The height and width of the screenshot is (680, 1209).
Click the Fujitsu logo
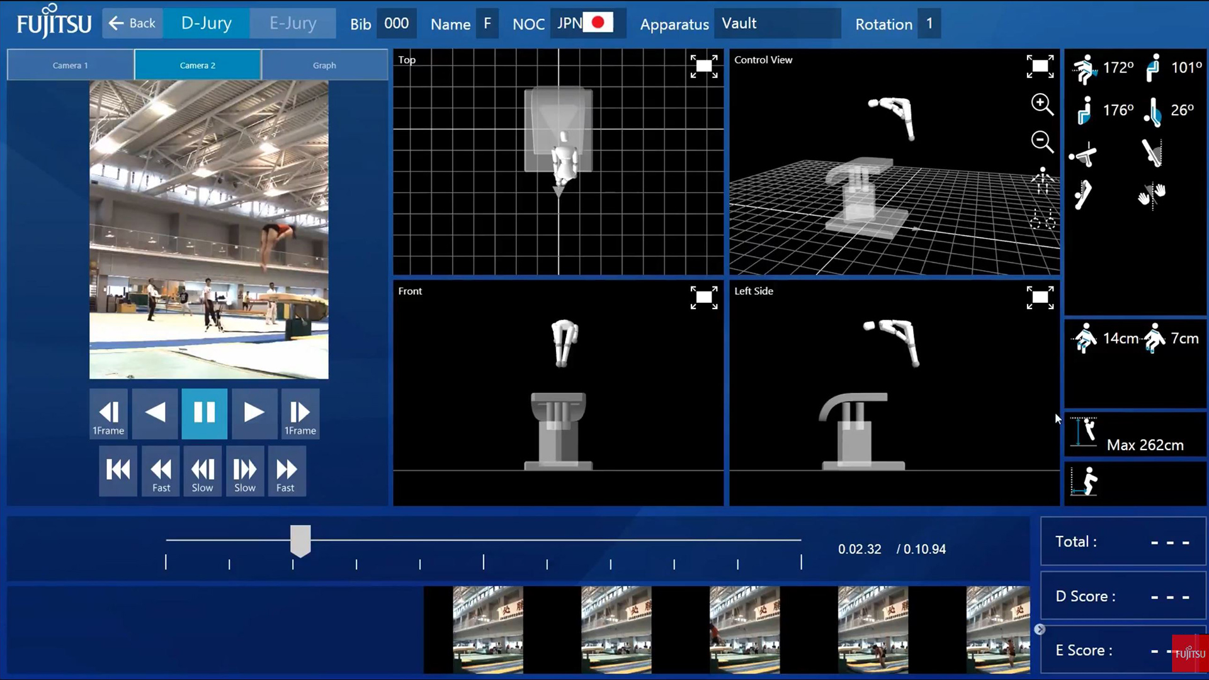[54, 22]
